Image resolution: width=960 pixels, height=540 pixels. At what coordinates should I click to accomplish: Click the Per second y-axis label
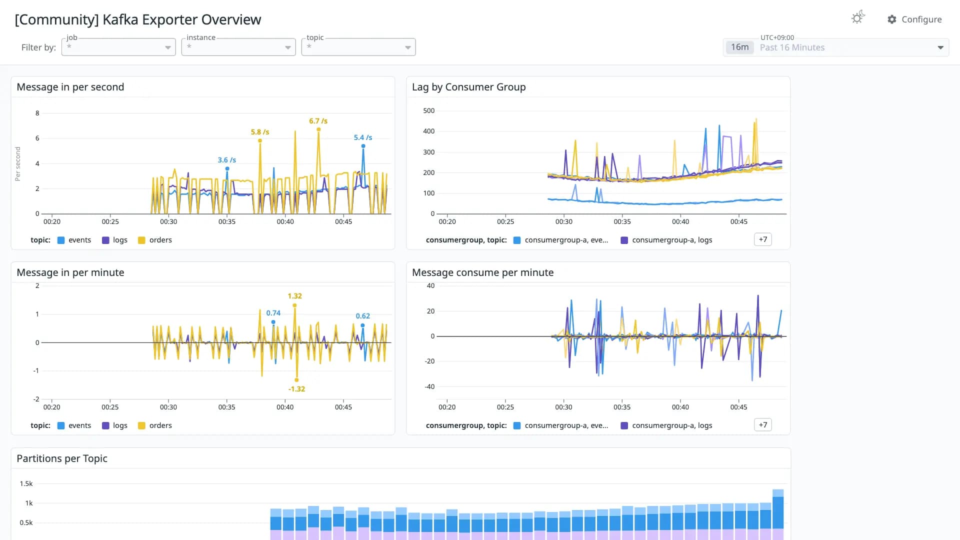click(x=18, y=163)
